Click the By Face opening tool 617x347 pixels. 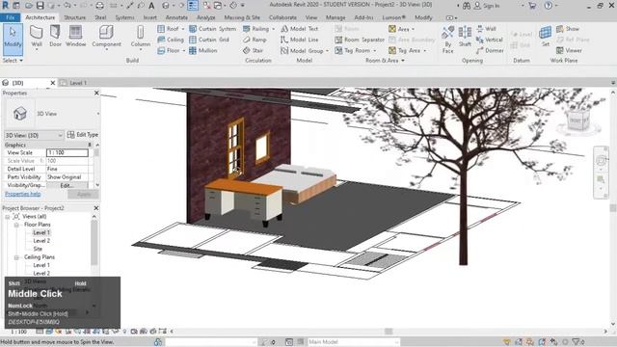point(447,40)
